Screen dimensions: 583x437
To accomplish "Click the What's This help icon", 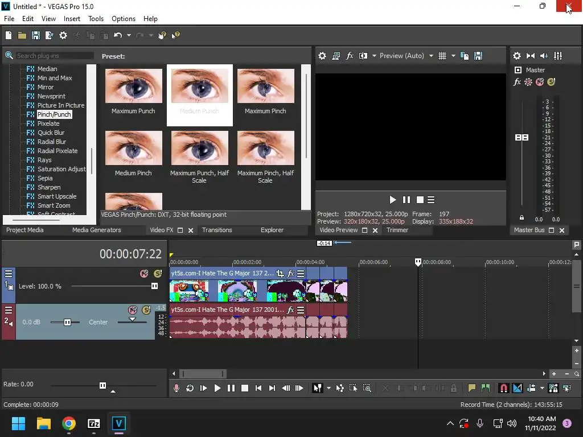I will (x=175, y=35).
